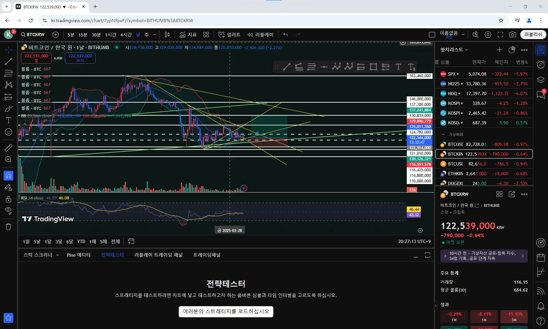Switch to 전략테스터 tab
Screen dimensions: 548x329
click(113, 255)
